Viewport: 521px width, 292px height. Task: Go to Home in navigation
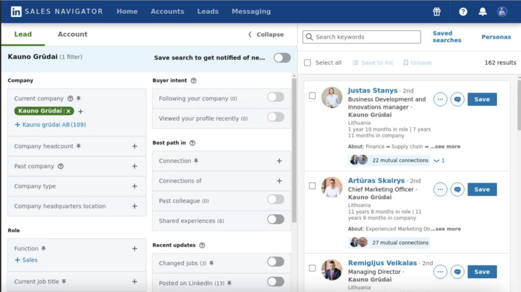tap(127, 11)
